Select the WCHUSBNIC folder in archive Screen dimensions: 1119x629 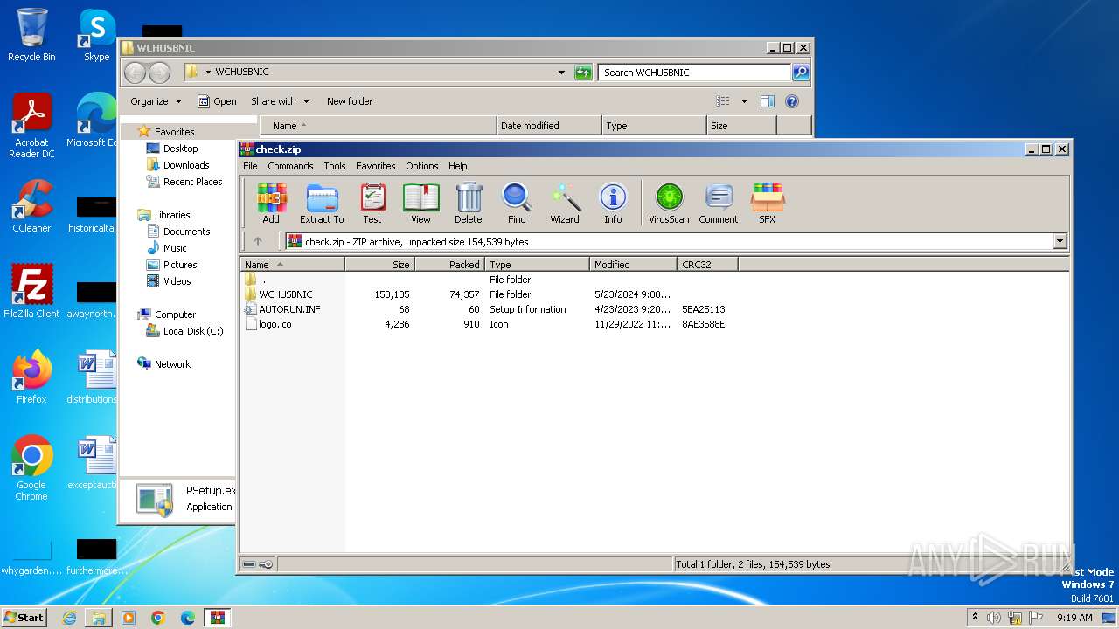click(x=285, y=294)
